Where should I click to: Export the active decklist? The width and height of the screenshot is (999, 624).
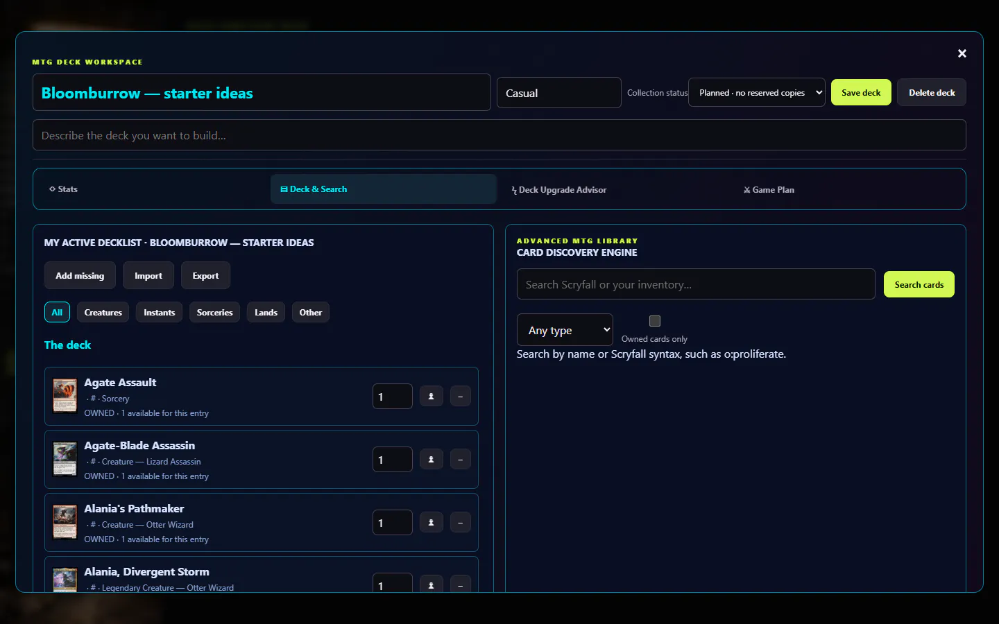point(205,275)
